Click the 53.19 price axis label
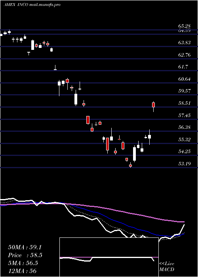Viewport: 198px width, 277px height. [x=185, y=163]
